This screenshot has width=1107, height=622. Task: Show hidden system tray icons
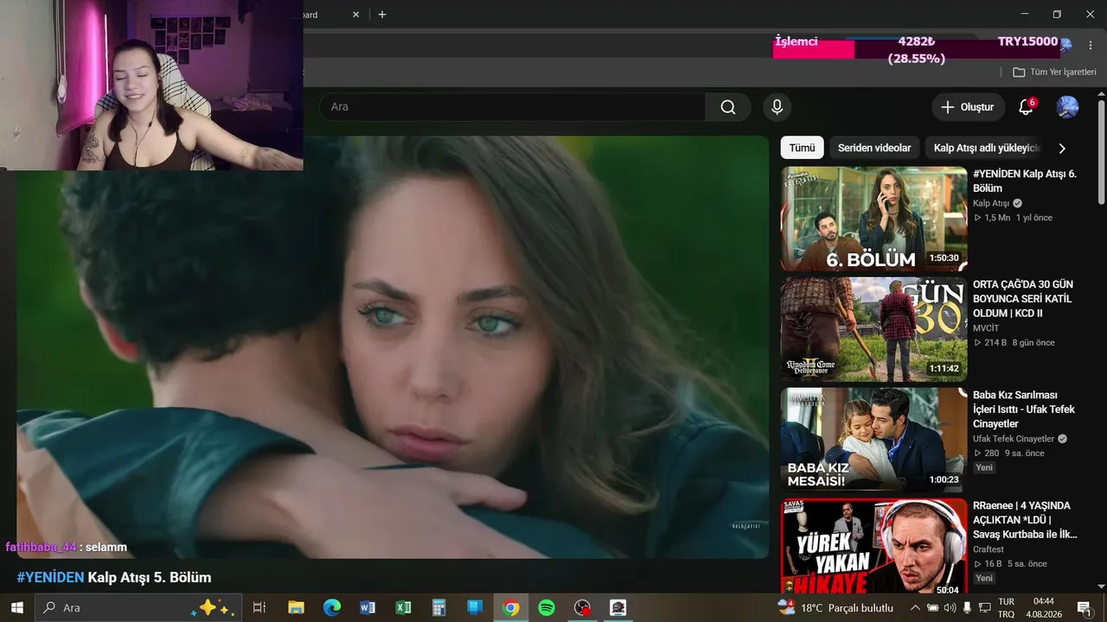tap(915, 607)
